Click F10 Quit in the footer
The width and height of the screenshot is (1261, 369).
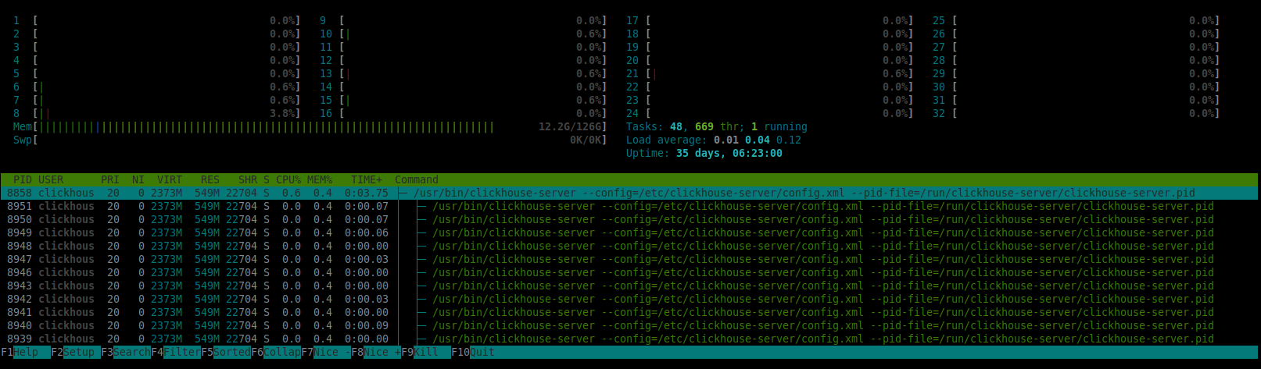click(x=473, y=352)
